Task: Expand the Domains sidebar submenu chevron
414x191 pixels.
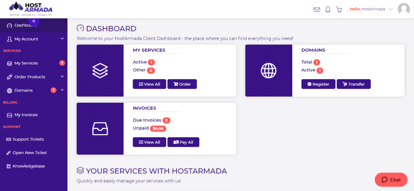Action: pyautogui.click(x=63, y=90)
